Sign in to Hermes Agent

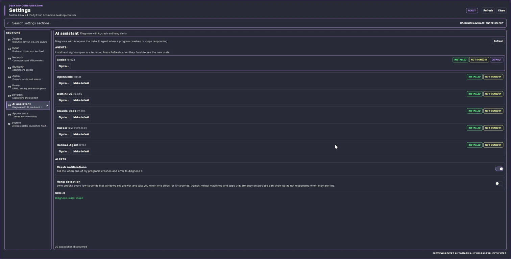tap(64, 151)
